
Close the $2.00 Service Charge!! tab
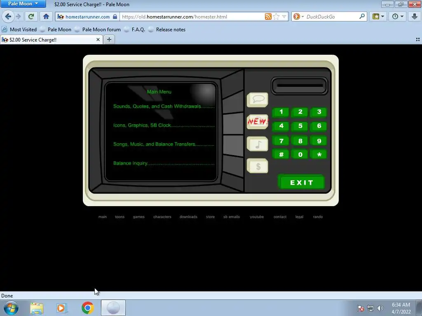pos(98,40)
